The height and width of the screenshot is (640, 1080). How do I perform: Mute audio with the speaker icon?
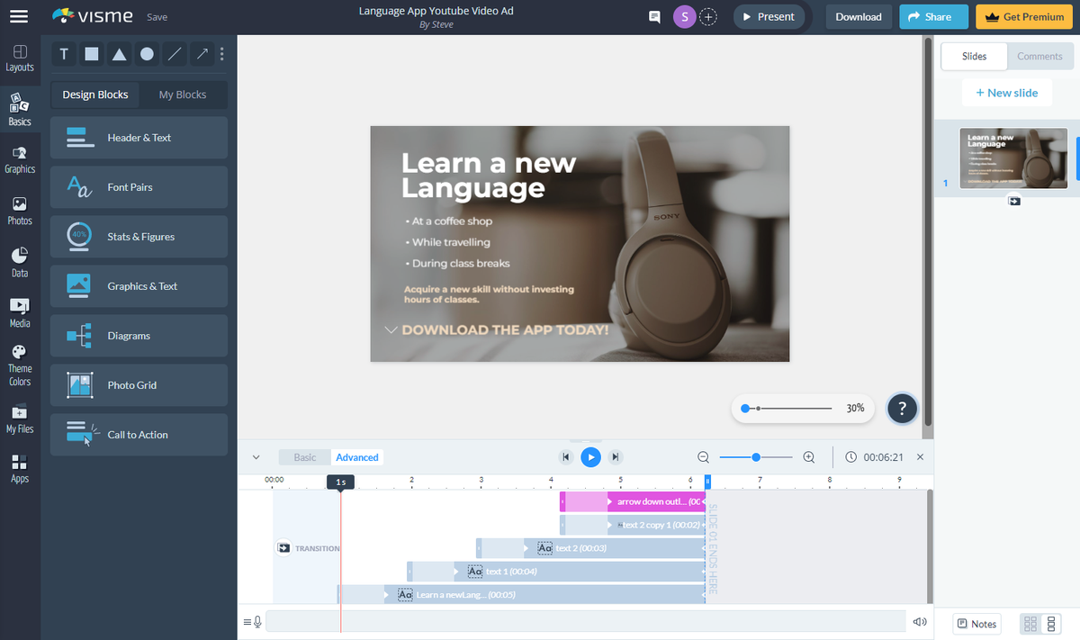(919, 621)
